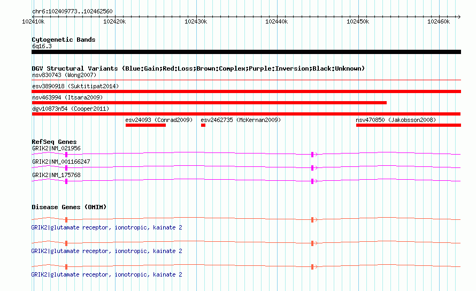Click the RefSeq Genes track heading
This screenshot has height=291, width=476.
(54, 142)
